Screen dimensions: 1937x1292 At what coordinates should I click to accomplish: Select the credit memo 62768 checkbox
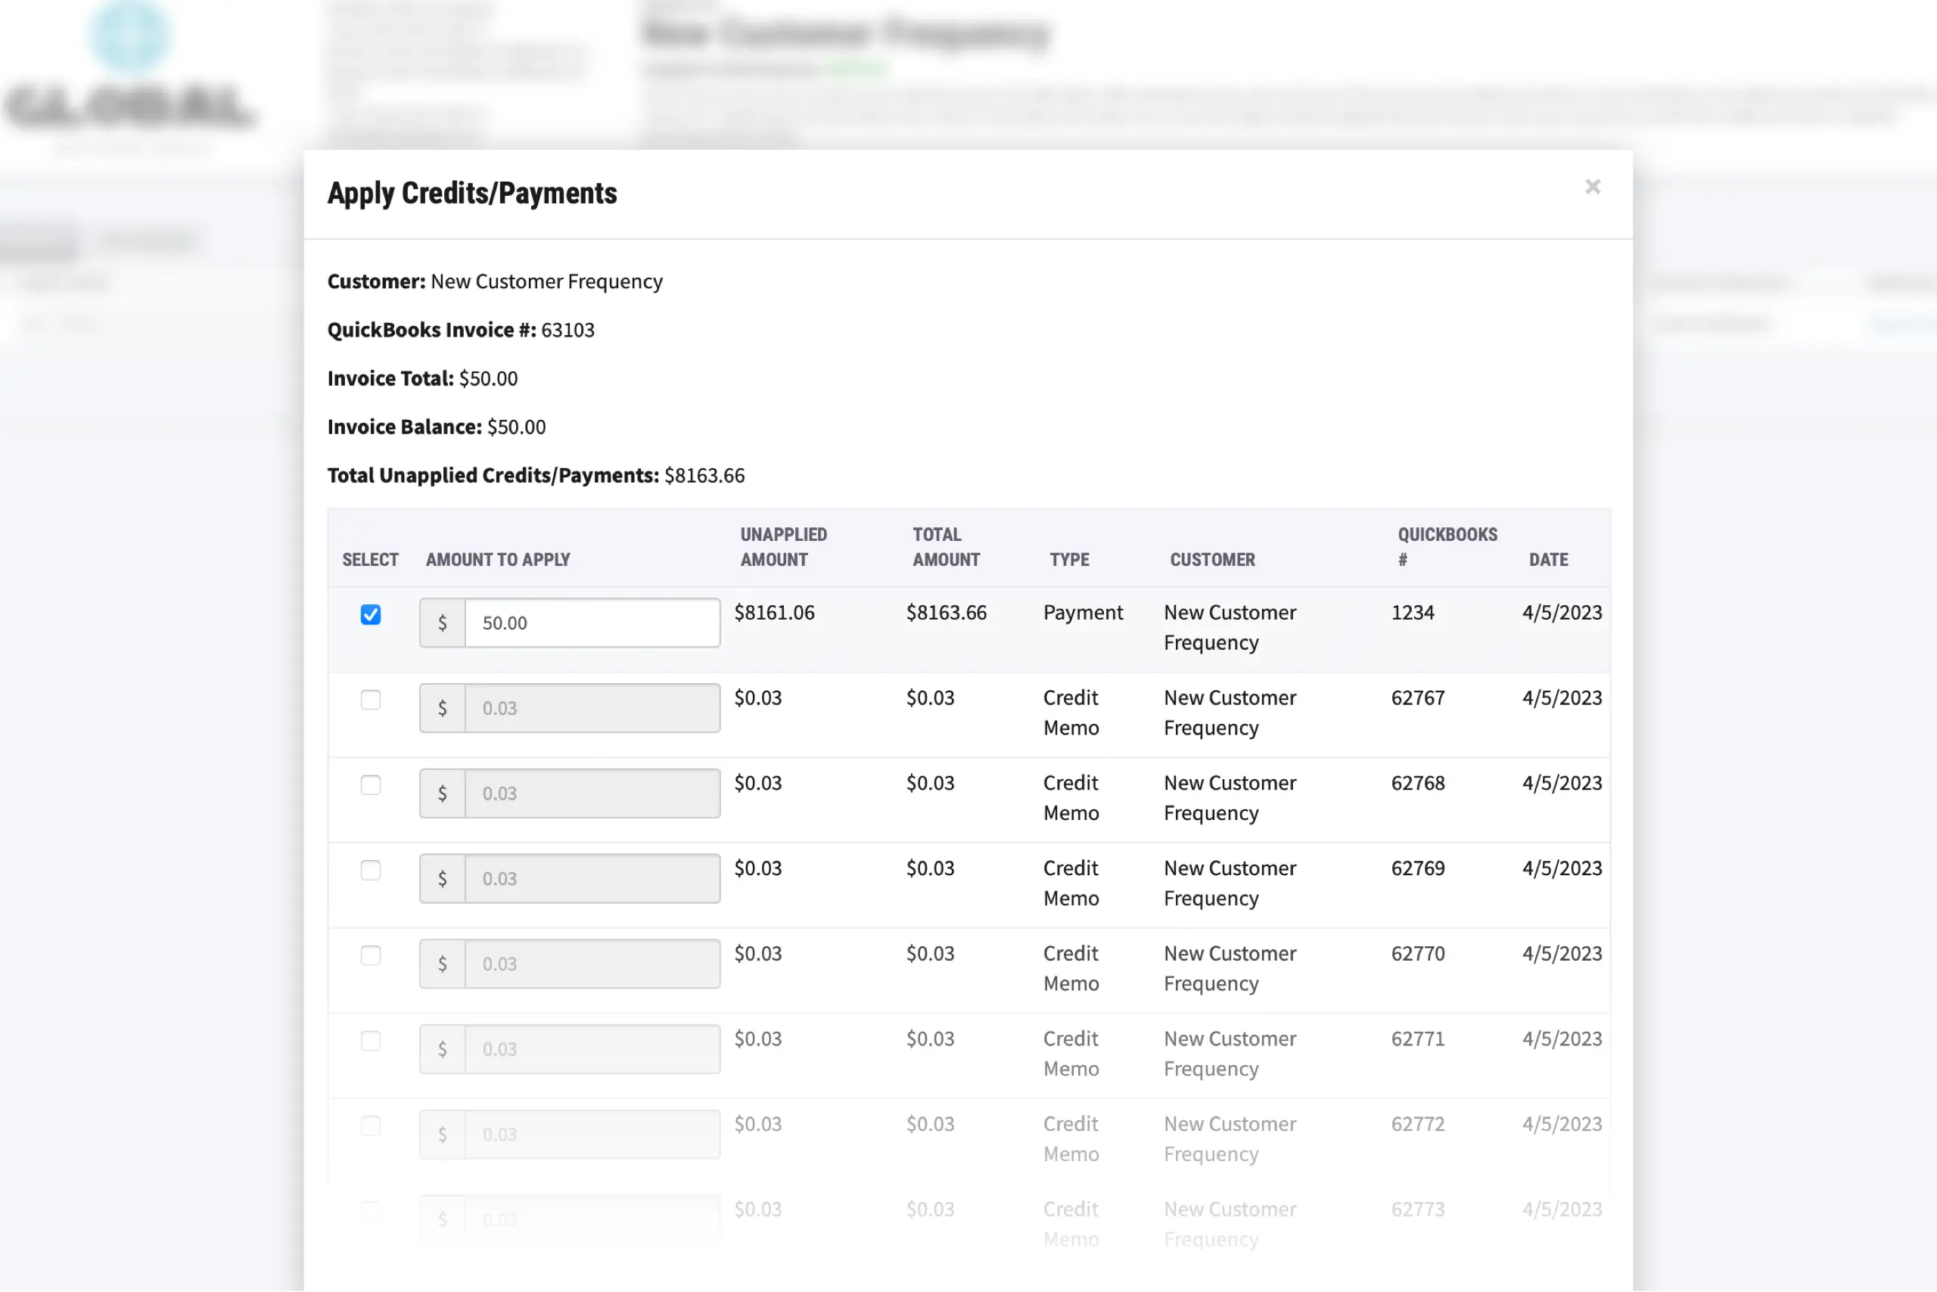tap(370, 785)
